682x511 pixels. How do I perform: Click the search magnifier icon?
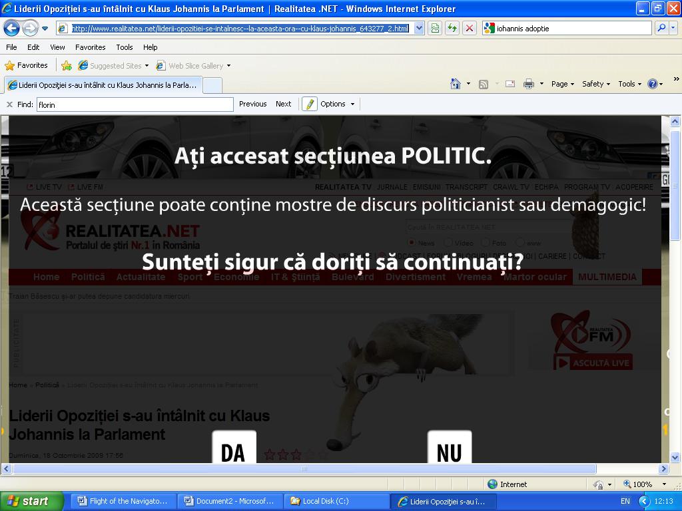point(661,28)
